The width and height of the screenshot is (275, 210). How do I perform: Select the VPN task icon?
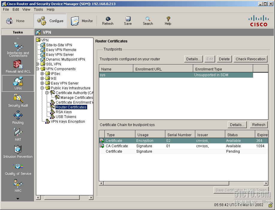pyautogui.click(x=18, y=83)
